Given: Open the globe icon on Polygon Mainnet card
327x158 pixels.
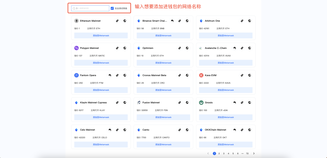Looking at the screenshot, I should (x=125, y=48).
